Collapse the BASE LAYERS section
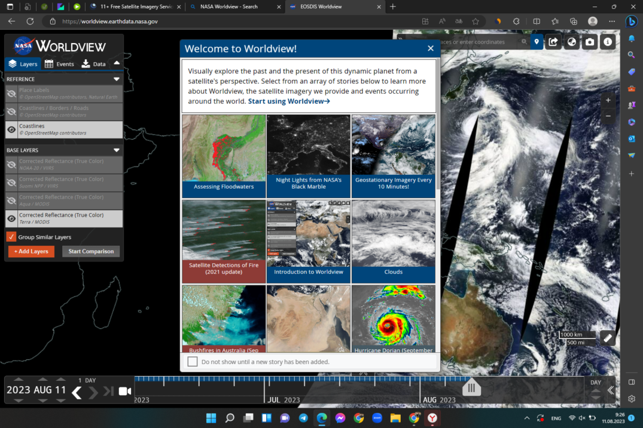The height and width of the screenshot is (428, 643). [116, 150]
